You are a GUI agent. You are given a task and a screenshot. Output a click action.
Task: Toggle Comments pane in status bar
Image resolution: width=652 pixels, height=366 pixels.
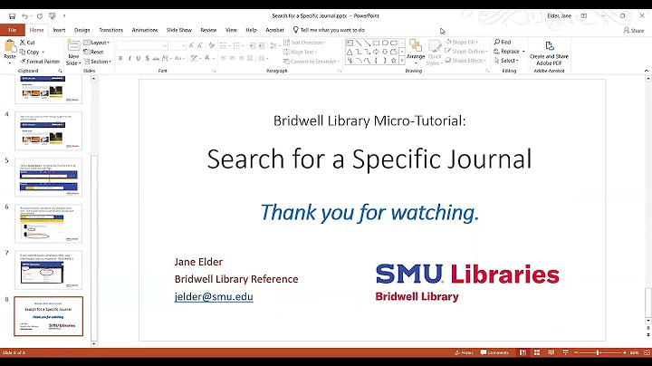[494, 352]
